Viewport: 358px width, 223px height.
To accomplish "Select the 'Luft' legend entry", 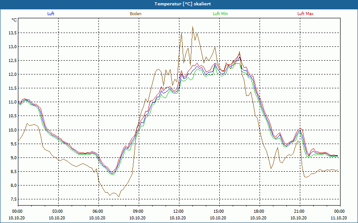I will (51, 14).
